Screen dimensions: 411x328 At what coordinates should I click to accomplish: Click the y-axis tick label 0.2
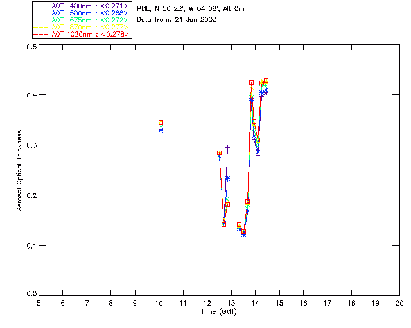[x=31, y=195]
